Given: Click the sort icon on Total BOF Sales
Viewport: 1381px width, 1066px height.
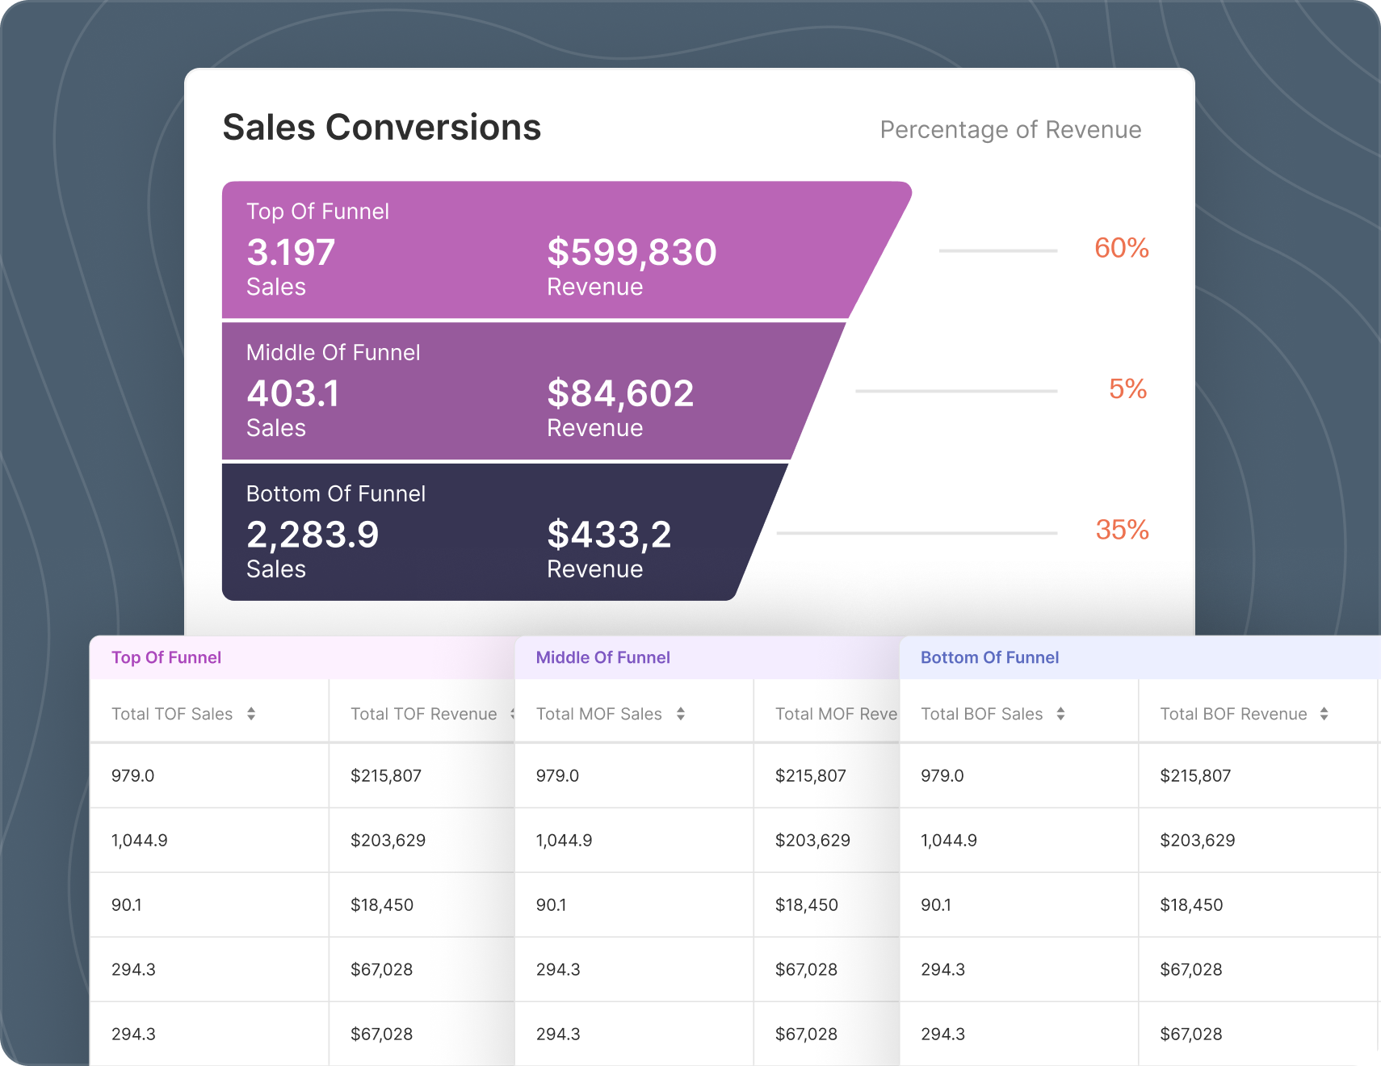Looking at the screenshot, I should tap(1061, 714).
